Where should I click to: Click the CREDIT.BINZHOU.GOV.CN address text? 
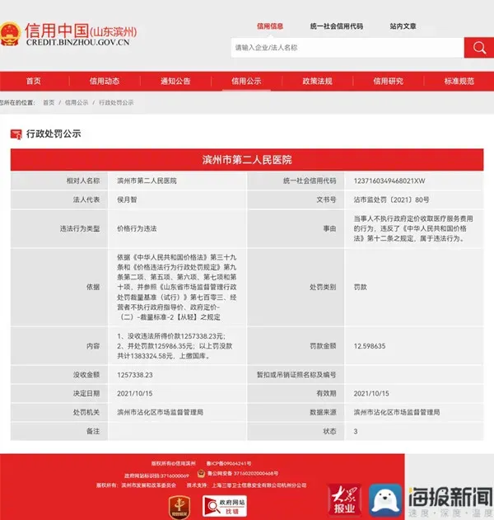pyautogui.click(x=78, y=43)
